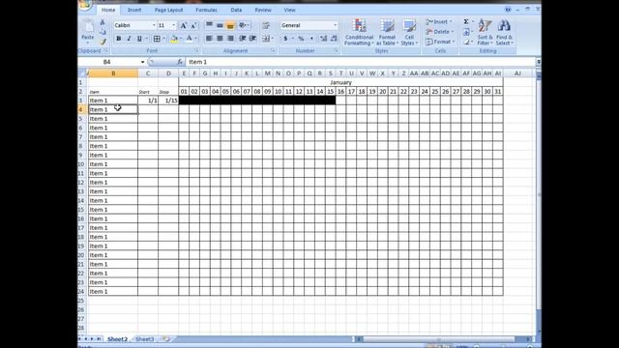This screenshot has height=348, width=619.
Task: Click Align Text Left icon
Action: pos(209,39)
